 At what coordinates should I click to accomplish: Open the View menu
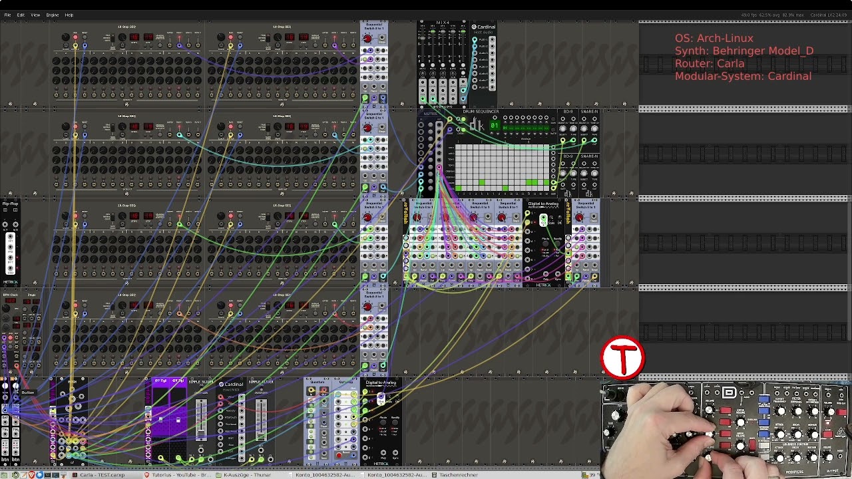pyautogui.click(x=35, y=15)
